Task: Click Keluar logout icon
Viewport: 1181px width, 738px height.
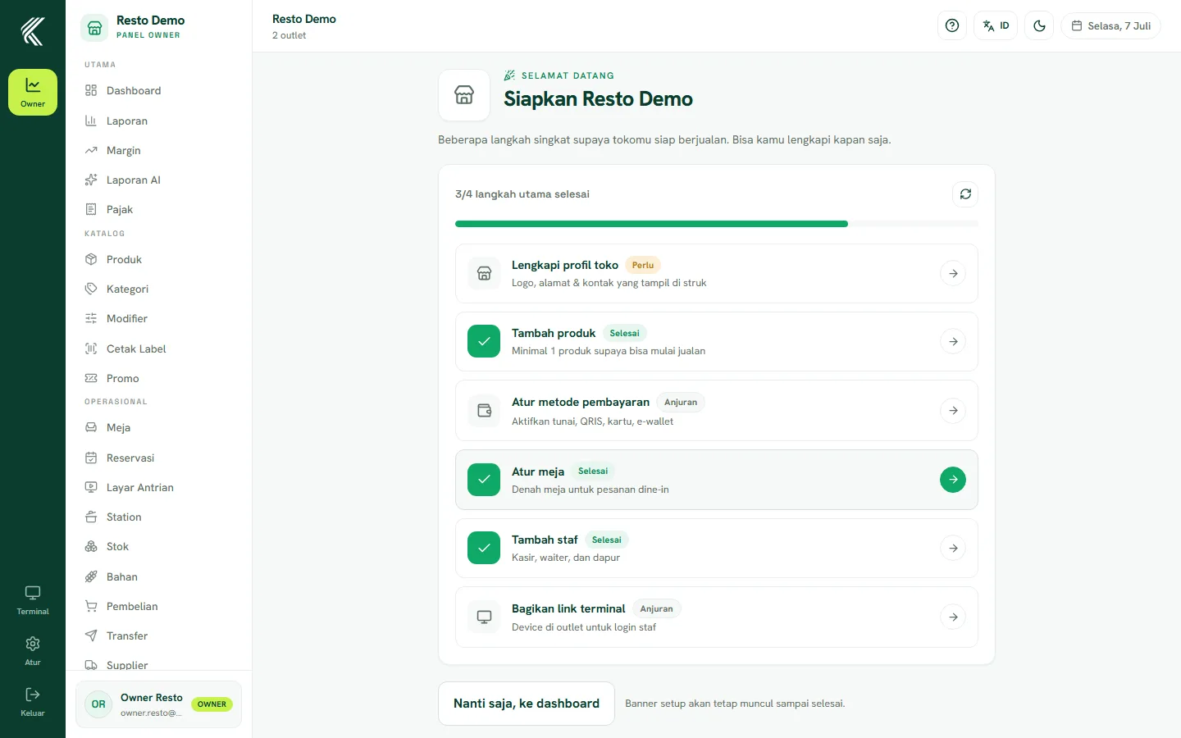Action: [33, 702]
